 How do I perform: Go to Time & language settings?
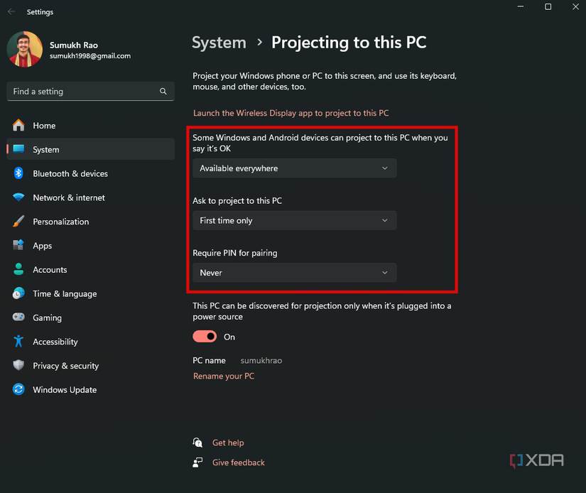coord(65,294)
